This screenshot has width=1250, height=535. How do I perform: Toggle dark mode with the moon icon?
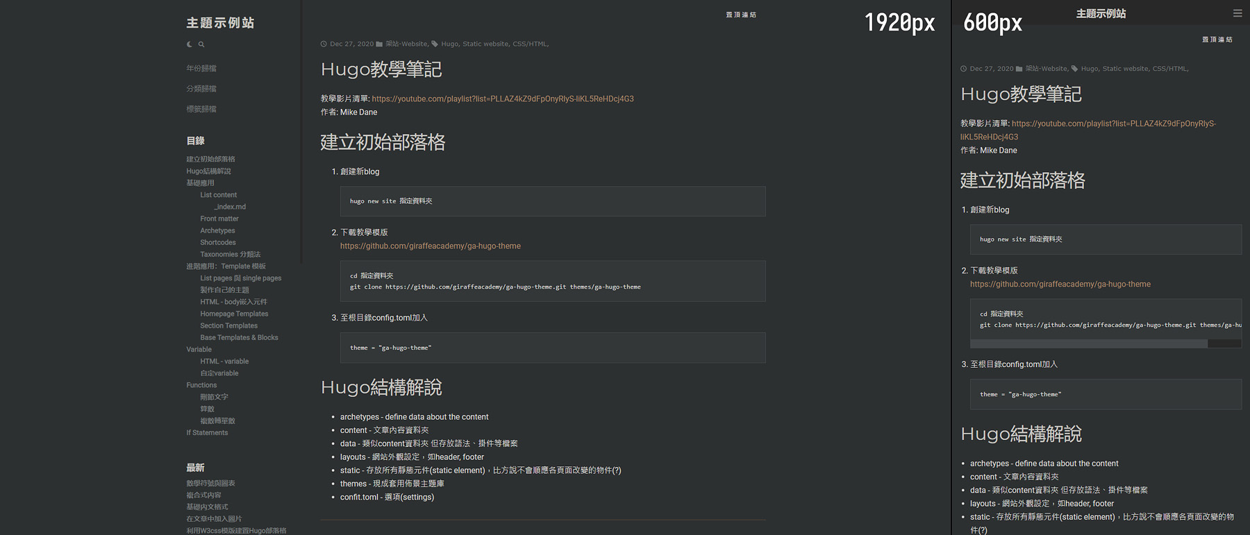click(x=189, y=44)
